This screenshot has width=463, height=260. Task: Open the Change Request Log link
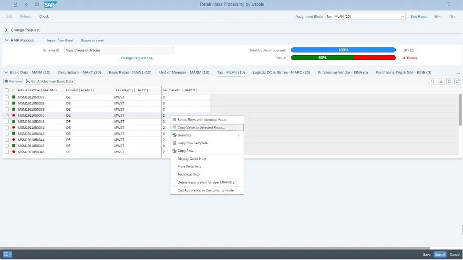coord(136,58)
